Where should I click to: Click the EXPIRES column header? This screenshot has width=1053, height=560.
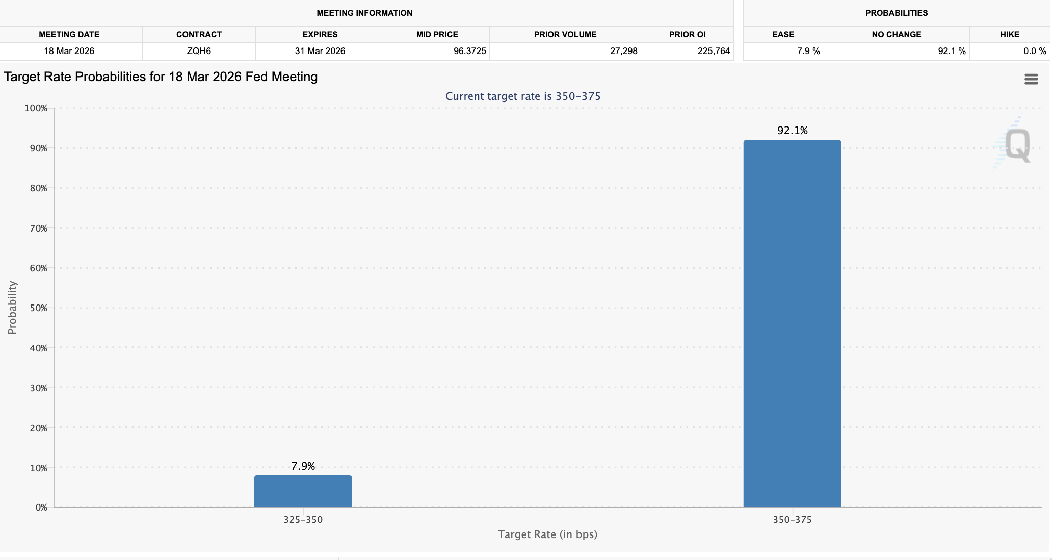320,34
